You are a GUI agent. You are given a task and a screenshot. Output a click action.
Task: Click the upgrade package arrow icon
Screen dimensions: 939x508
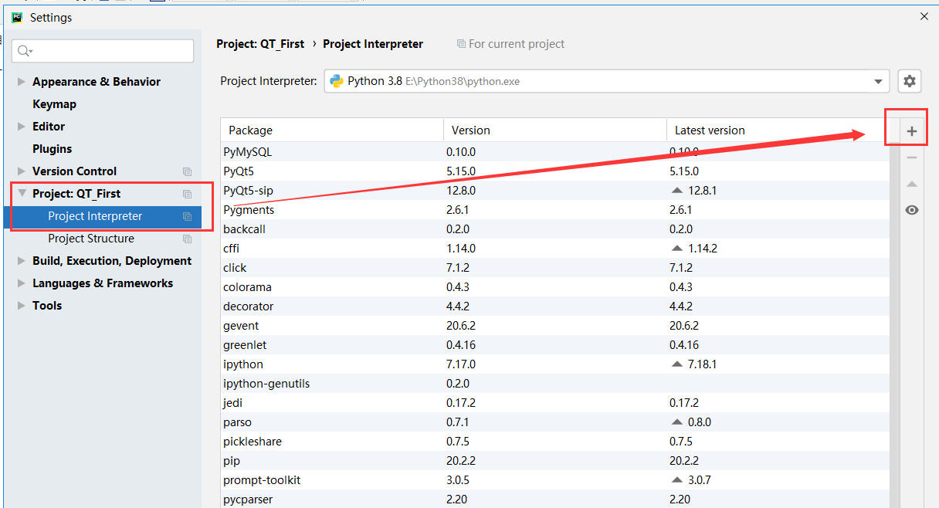pos(912,184)
